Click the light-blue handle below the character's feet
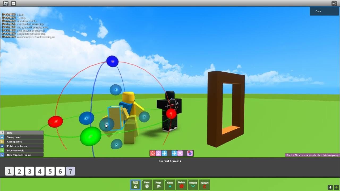Image resolution: width=340 pixels, height=191 pixels. pos(116,144)
